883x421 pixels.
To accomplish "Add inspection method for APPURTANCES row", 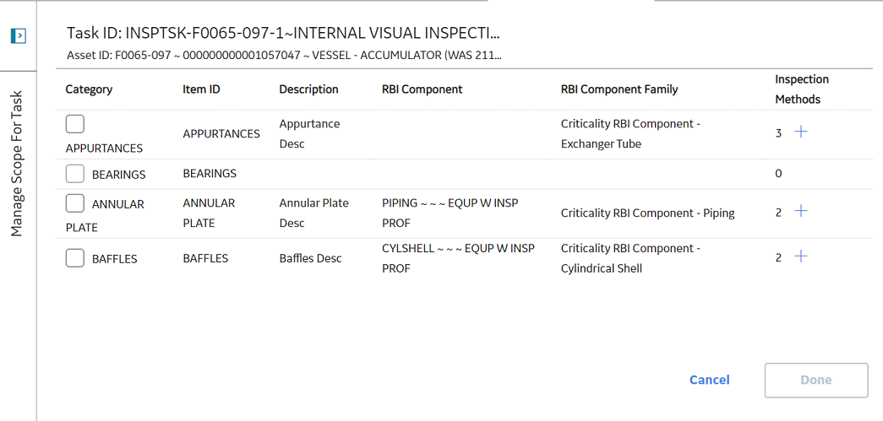I will (x=800, y=132).
